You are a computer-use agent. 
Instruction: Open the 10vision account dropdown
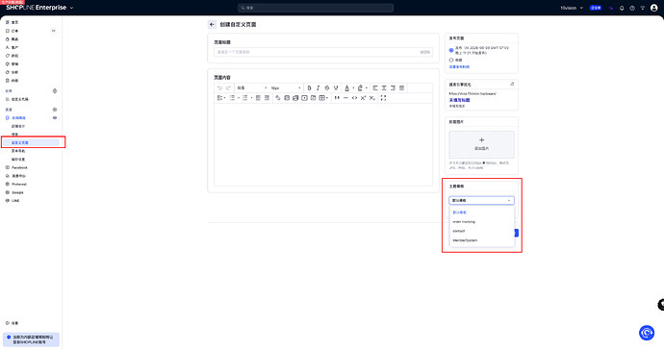pos(572,8)
